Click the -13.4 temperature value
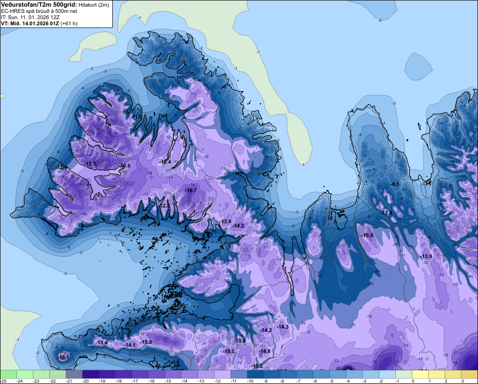The width and height of the screenshot is (478, 384). pos(101,342)
